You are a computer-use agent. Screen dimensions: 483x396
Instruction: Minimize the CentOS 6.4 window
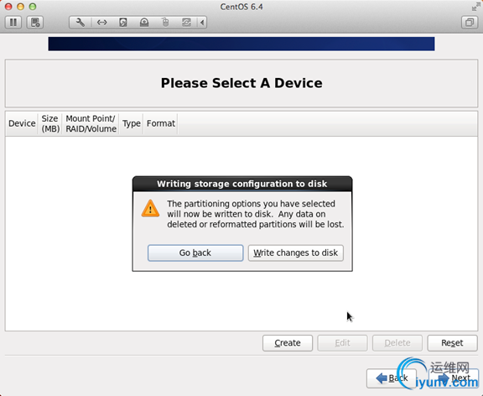point(21,7)
